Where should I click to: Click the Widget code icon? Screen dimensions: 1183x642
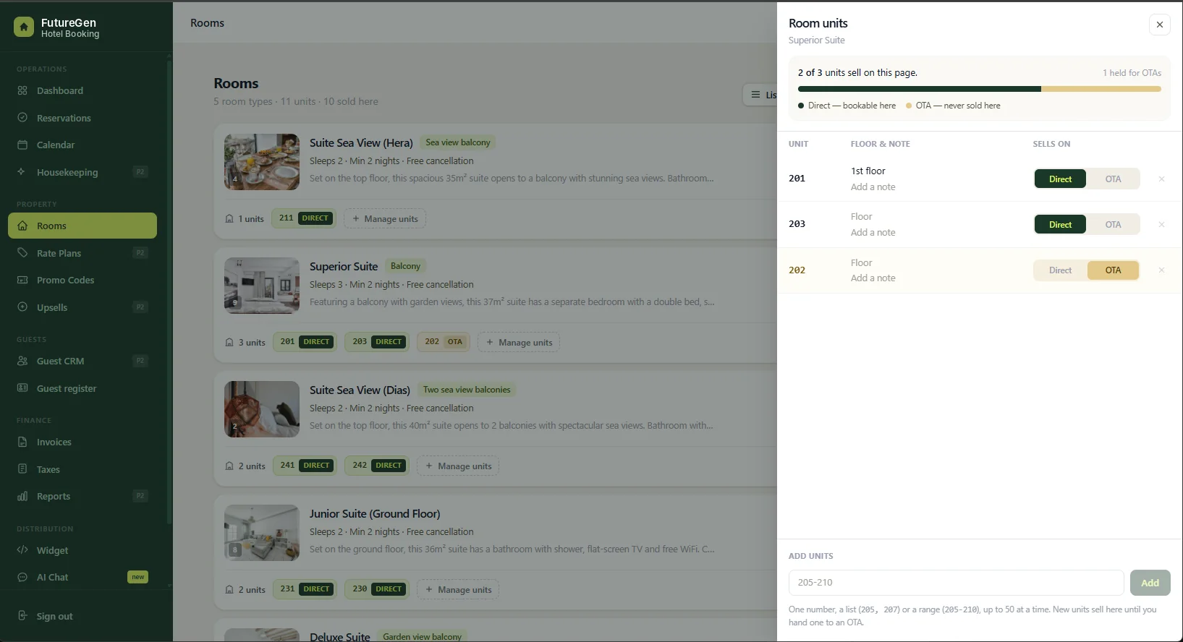coord(22,550)
